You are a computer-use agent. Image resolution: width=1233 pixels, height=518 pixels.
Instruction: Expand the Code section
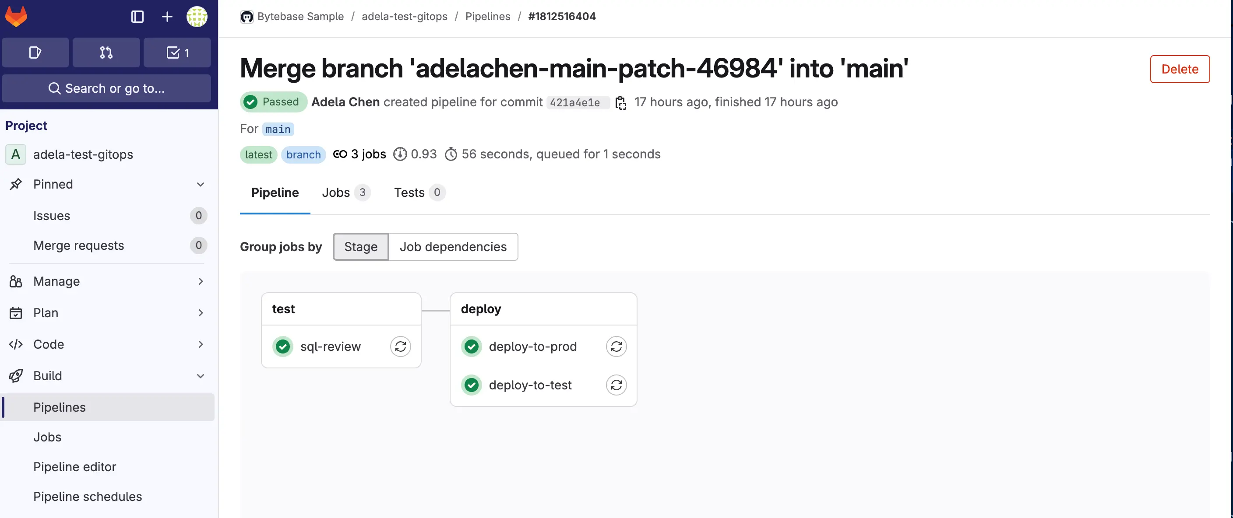(108, 344)
